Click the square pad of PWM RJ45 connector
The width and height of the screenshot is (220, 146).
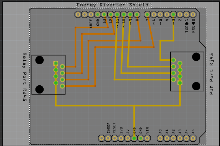coord(180,83)
